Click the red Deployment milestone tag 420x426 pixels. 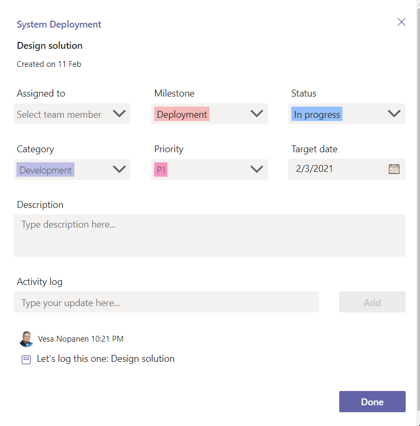coord(182,115)
